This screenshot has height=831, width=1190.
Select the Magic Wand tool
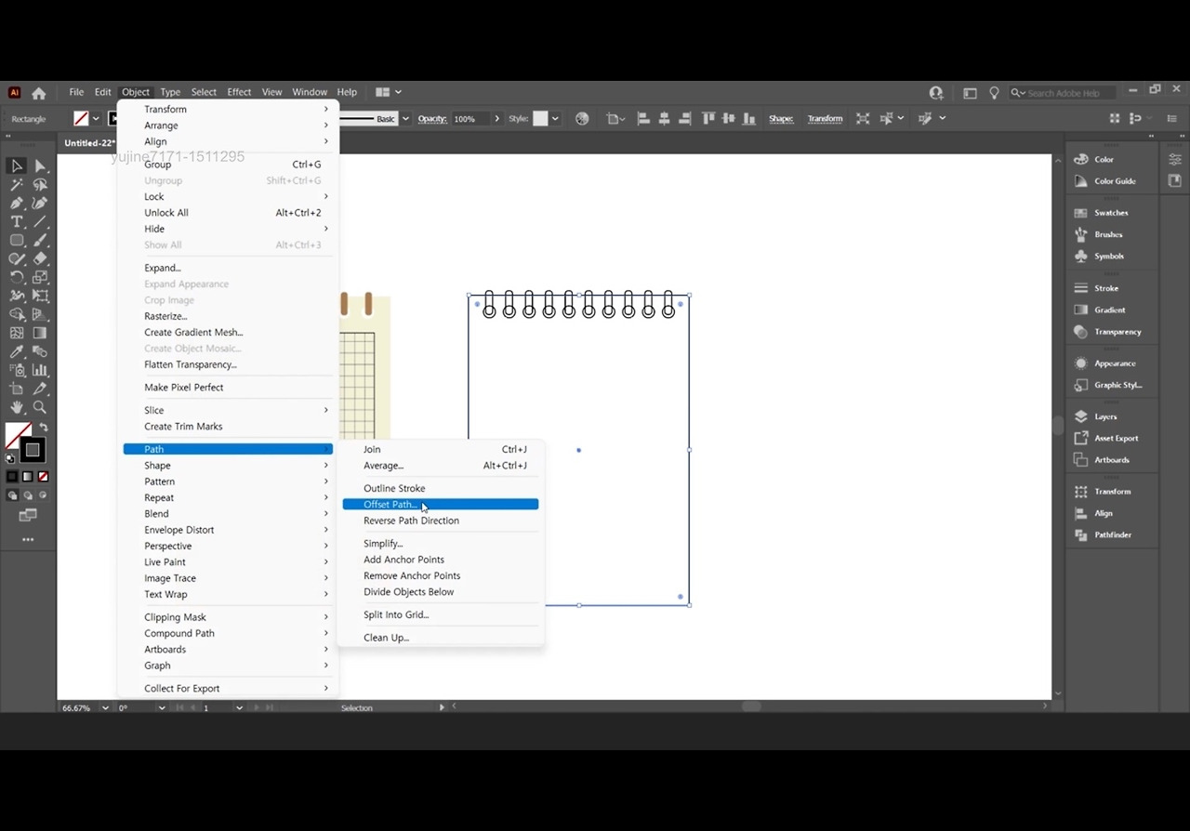click(17, 184)
